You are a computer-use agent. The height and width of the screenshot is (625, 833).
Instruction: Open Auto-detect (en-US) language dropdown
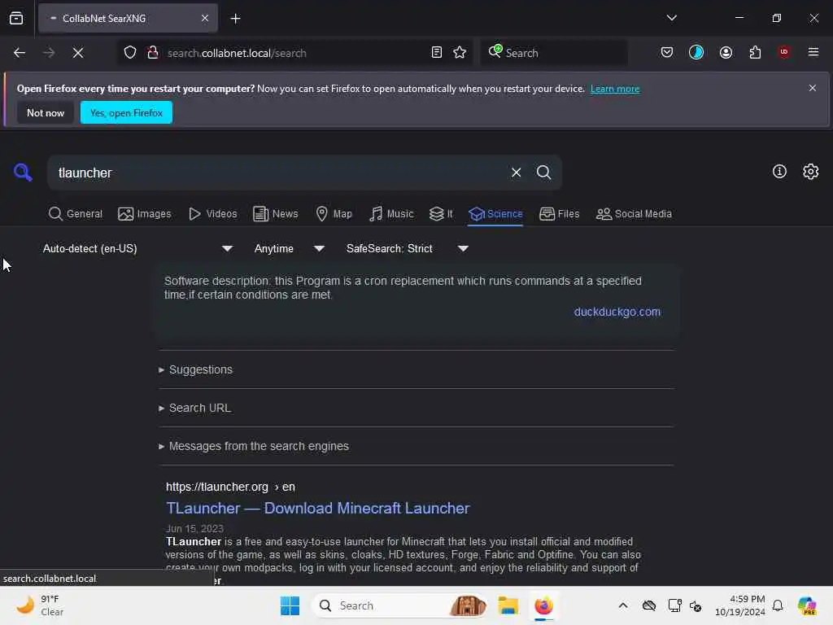[137, 248]
